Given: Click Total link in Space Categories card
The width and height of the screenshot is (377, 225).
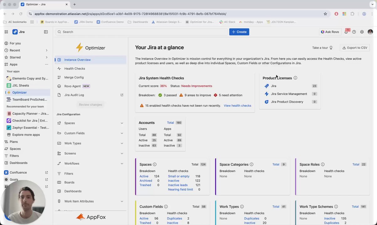Looking at the screenshot, I should pos(276,164).
